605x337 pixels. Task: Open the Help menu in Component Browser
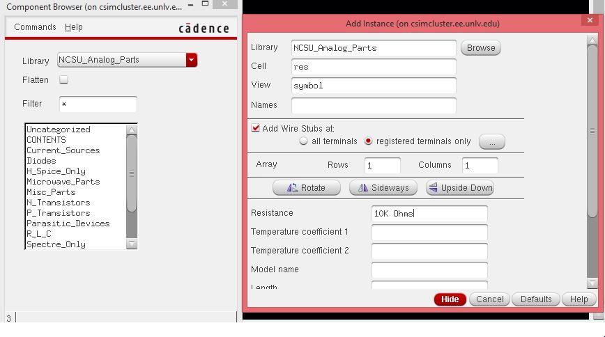[x=74, y=27]
